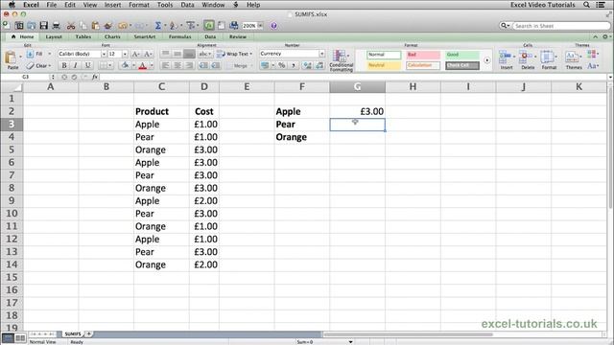Click the Cut scissors icon

click(71, 26)
